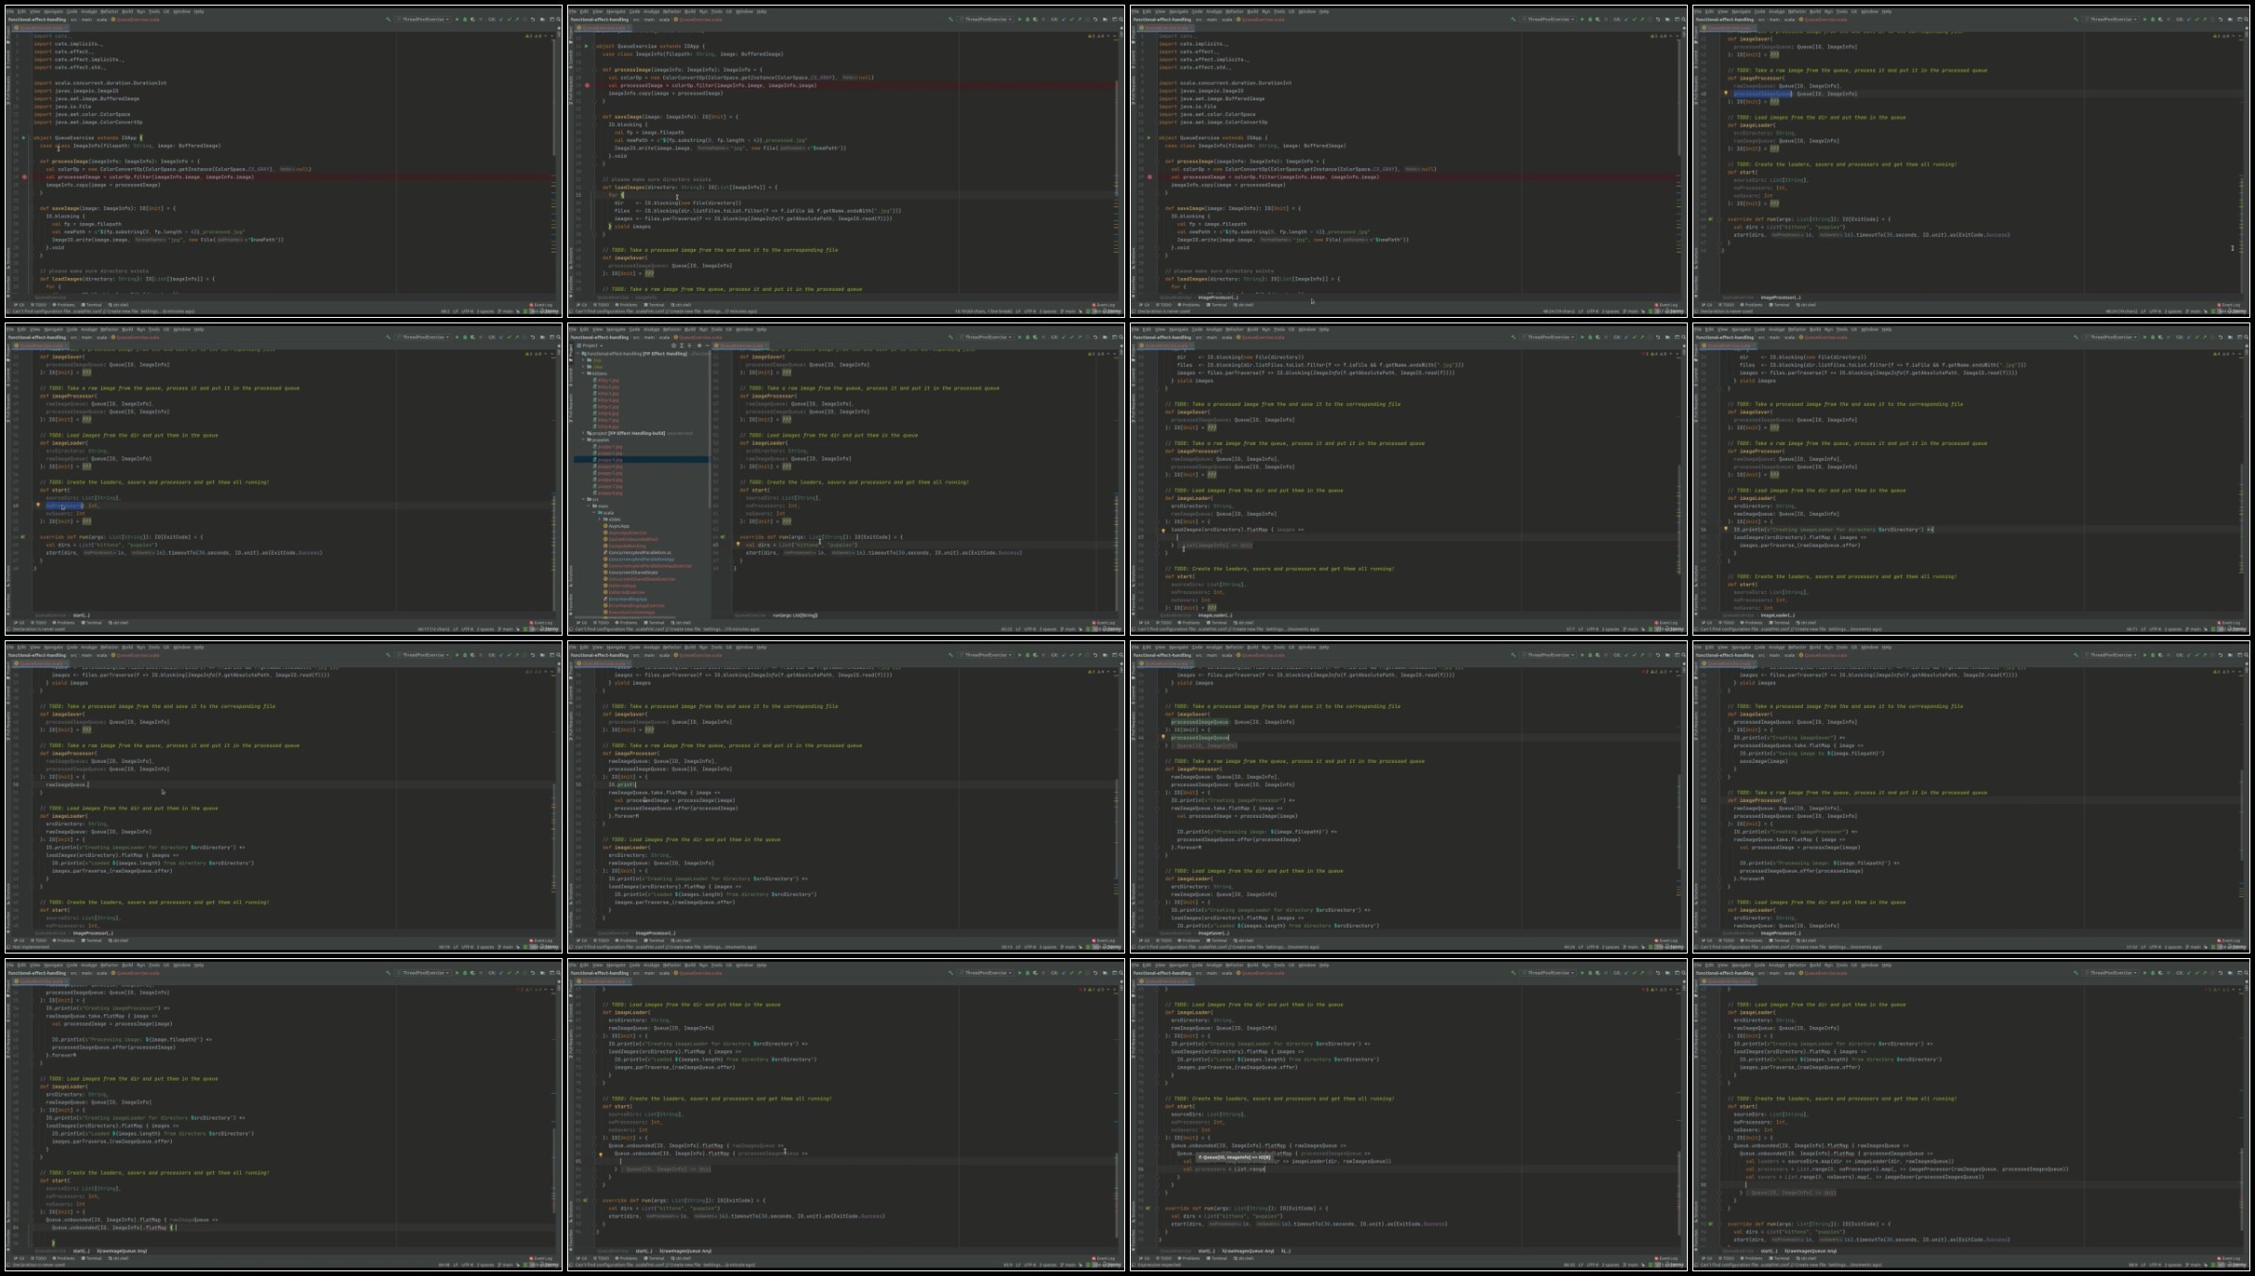Click the locate-file target icon in Project panel
2255x1276 pixels.
(673, 346)
